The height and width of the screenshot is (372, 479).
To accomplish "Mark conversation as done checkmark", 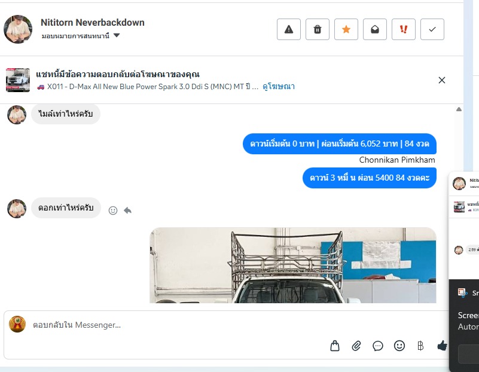I will pos(432,29).
